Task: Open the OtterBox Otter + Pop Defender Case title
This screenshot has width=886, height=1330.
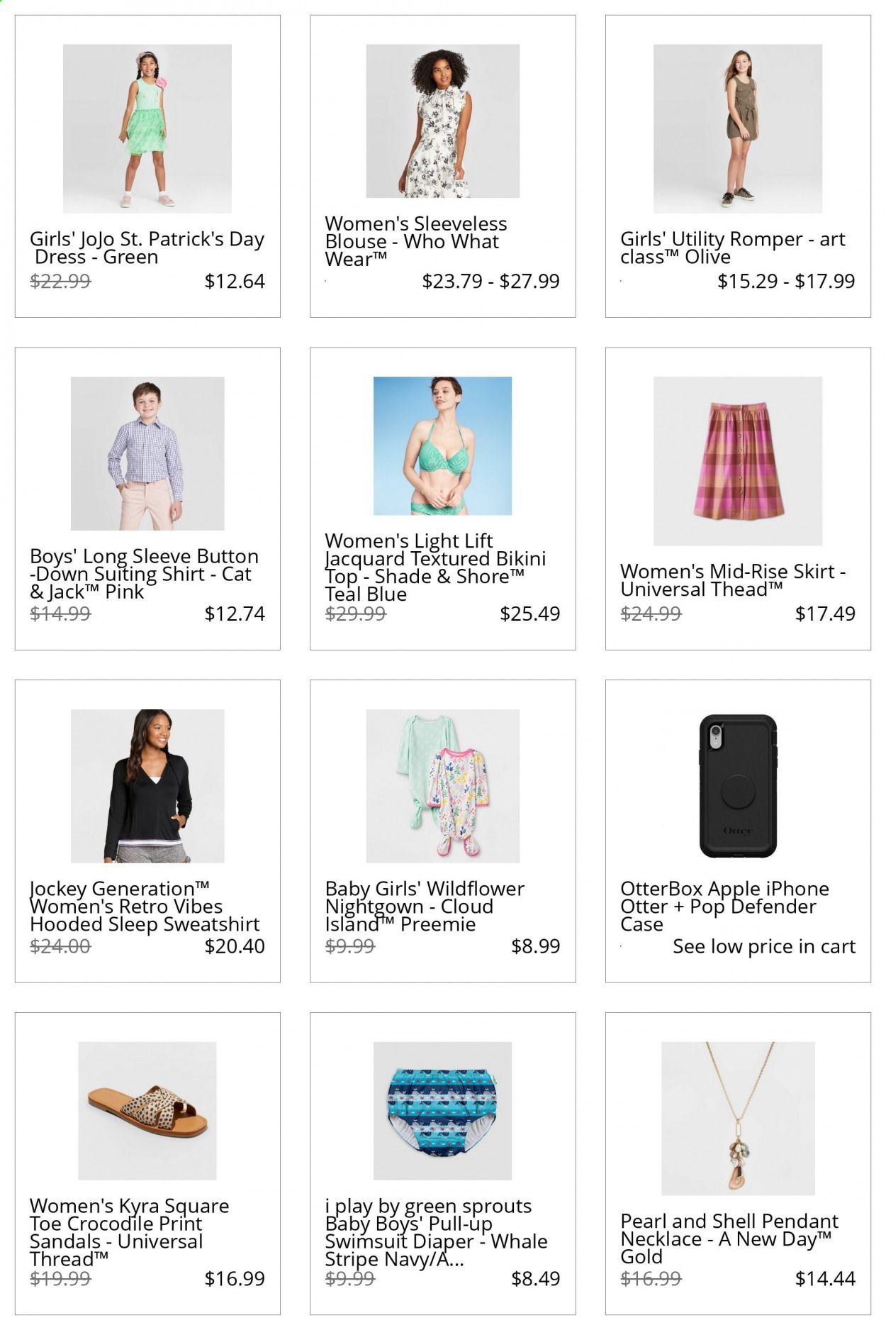Action: pos(724,907)
